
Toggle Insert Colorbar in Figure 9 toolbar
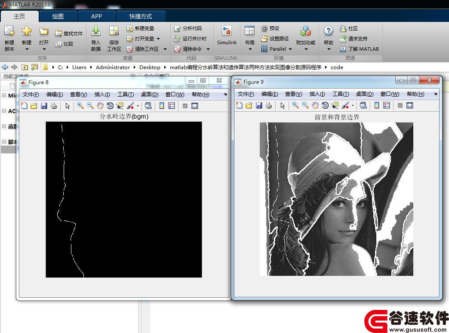(377, 105)
